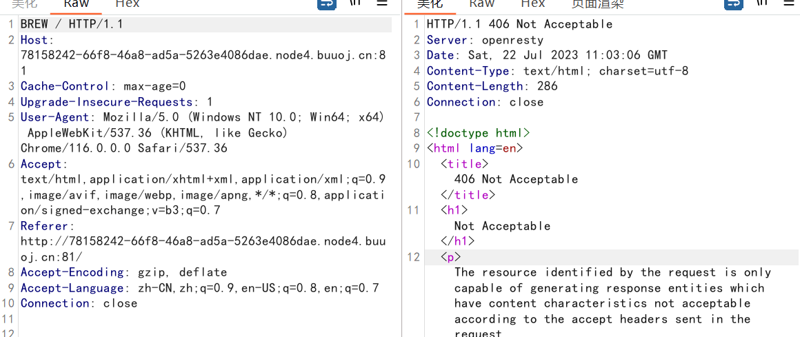Click the Referer header name in request
The image size is (800, 337).
pos(44,226)
